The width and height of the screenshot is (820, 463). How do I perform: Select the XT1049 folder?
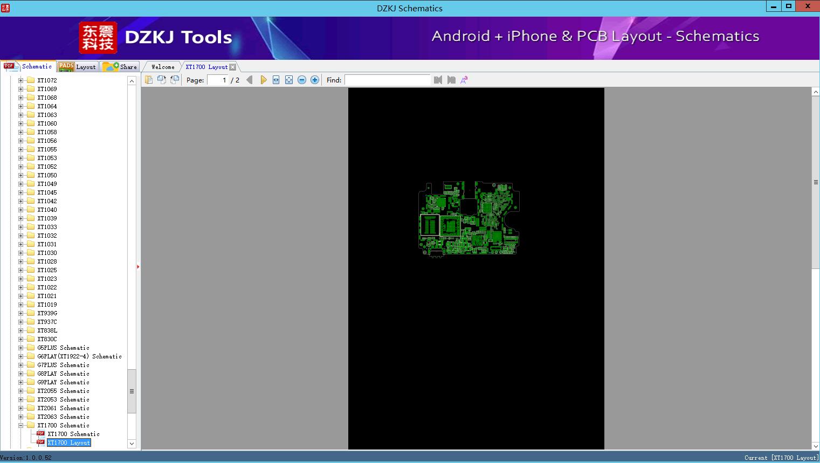coord(47,184)
